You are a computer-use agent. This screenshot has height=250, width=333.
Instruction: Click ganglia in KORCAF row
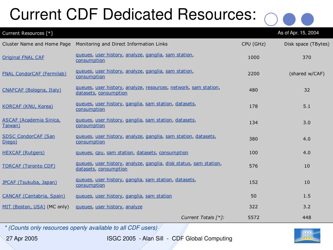click(x=134, y=104)
